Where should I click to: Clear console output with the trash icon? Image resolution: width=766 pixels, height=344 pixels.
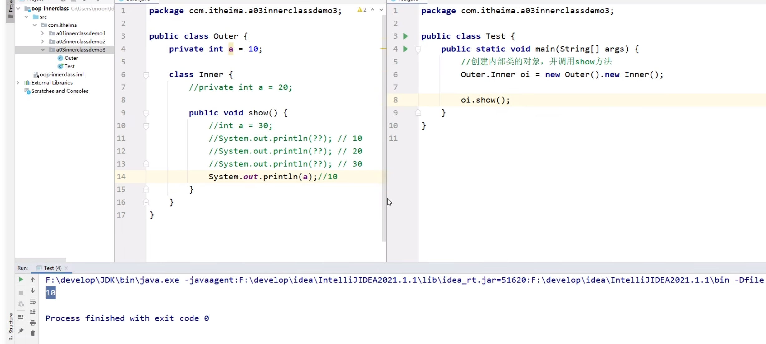pos(33,333)
